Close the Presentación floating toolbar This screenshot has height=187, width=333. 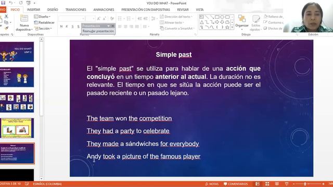pyautogui.click(x=113, y=26)
